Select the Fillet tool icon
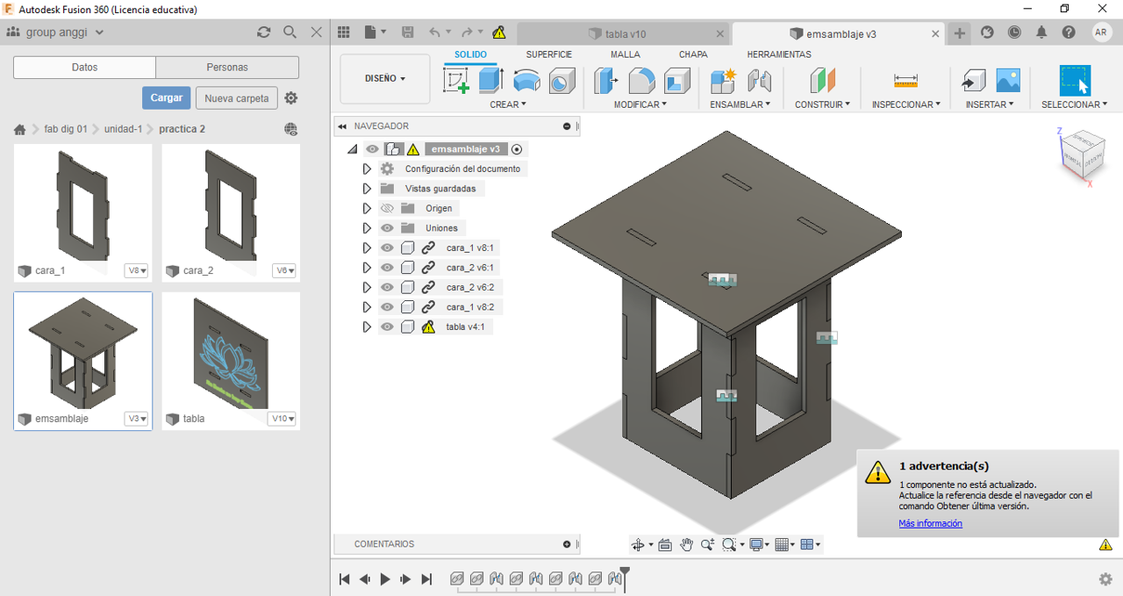This screenshot has height=596, width=1123. click(641, 81)
